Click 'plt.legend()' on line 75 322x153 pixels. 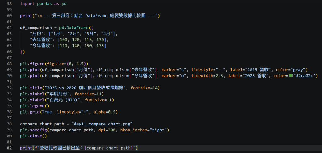pyautogui.click(x=35, y=106)
